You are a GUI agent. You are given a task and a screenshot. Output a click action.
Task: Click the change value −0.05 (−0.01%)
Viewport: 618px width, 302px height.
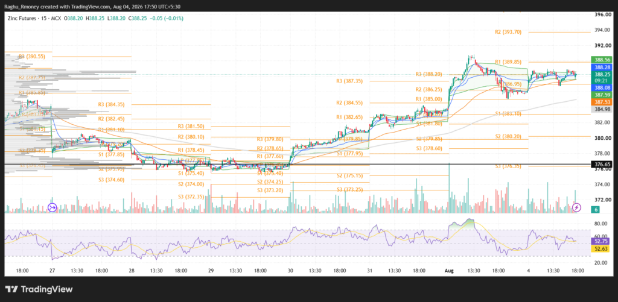pos(168,18)
